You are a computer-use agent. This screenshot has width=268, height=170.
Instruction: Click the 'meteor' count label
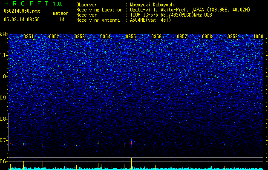(61, 13)
